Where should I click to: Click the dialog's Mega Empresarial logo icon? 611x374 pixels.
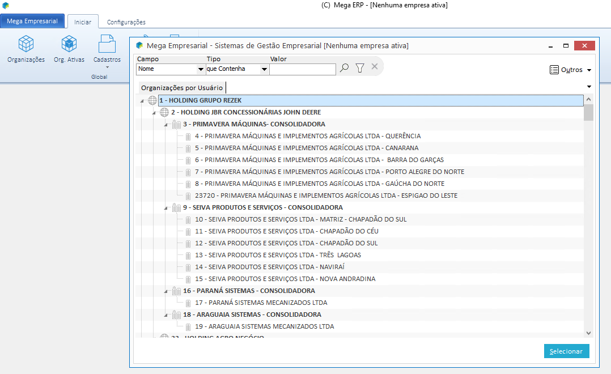[x=139, y=45]
